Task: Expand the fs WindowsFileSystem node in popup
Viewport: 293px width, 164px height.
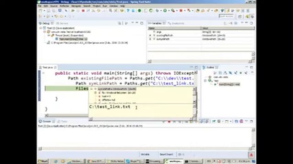Action: tap(95, 92)
